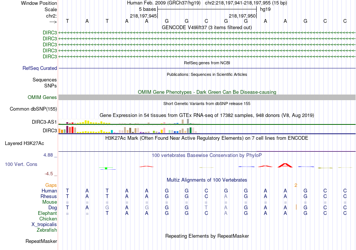The width and height of the screenshot is (356, 250).
Task: Open the H3K27Ac Mark ENCODE track title
Action: coord(207,138)
